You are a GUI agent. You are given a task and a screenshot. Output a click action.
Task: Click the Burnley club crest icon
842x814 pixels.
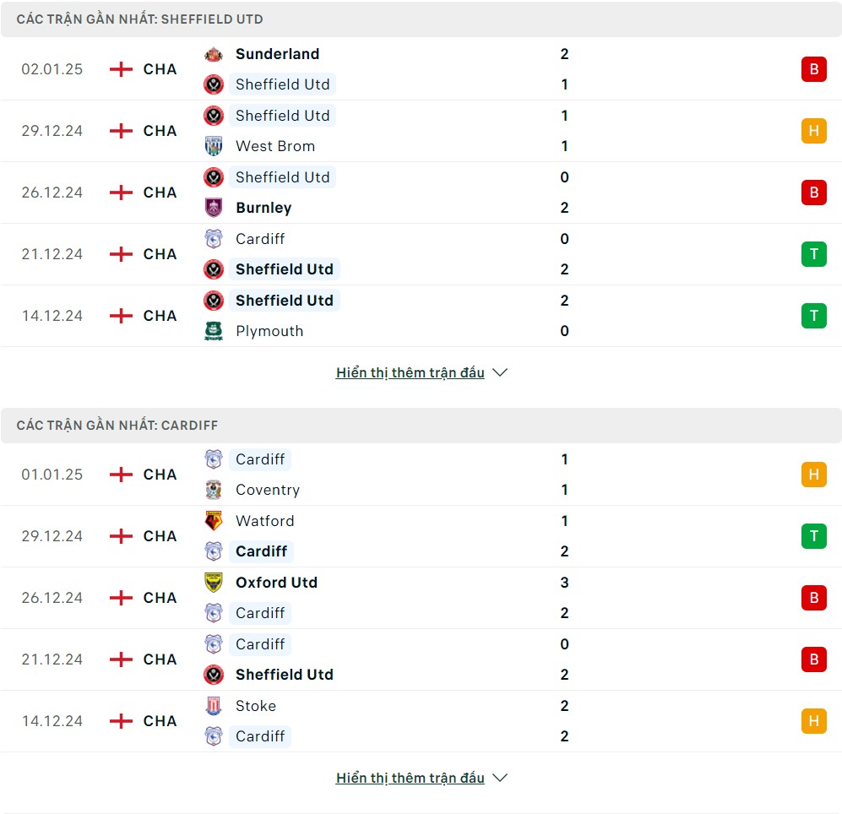pos(214,208)
